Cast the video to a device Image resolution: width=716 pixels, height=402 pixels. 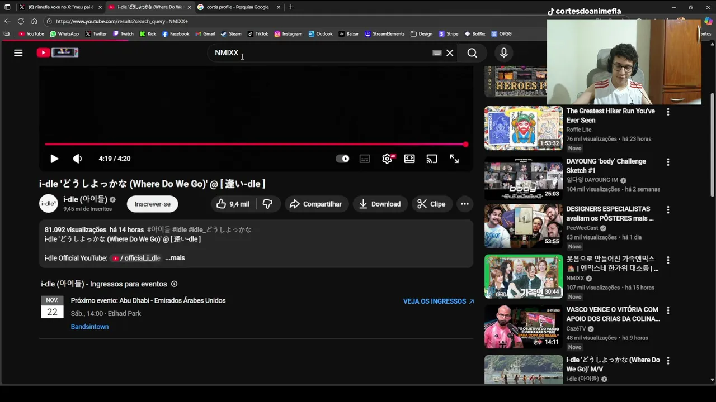coord(432,159)
